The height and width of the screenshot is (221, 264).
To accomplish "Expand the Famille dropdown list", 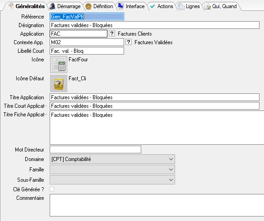I will coord(112,170).
